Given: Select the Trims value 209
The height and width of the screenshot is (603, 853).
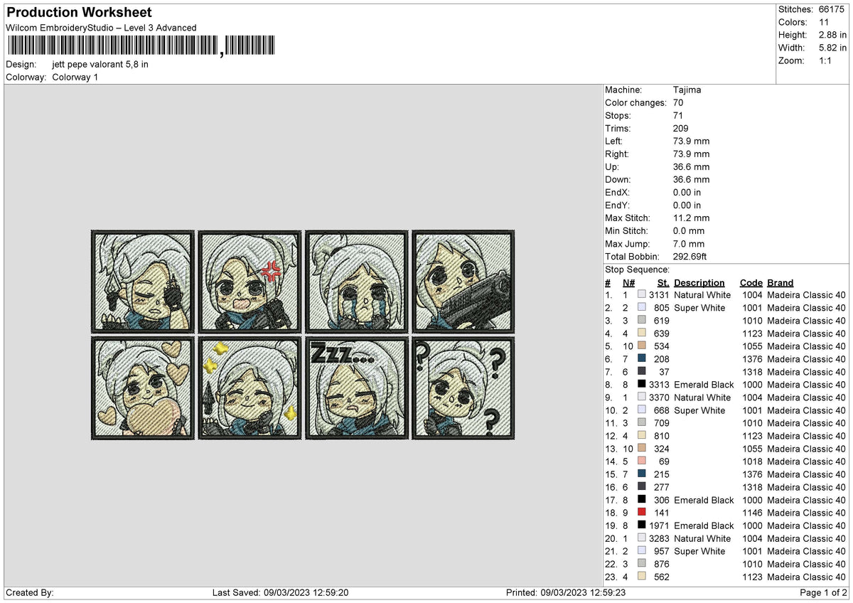Looking at the screenshot, I should [x=681, y=129].
